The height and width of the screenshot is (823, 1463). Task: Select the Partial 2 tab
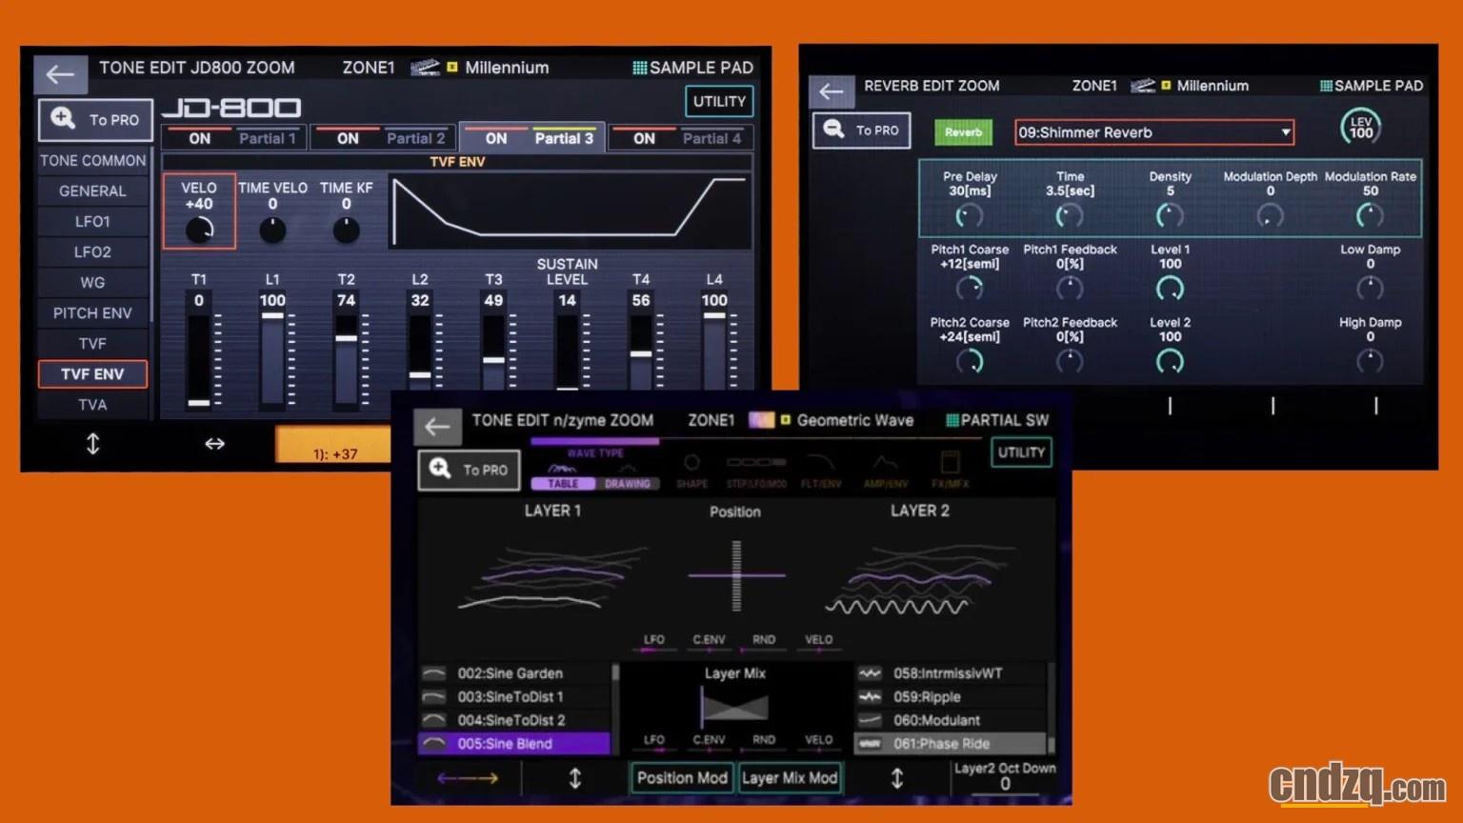[x=415, y=138]
